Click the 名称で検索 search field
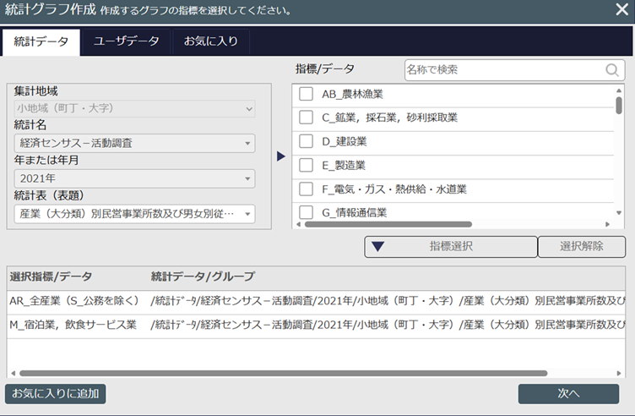This screenshot has height=416, width=635. [504, 69]
